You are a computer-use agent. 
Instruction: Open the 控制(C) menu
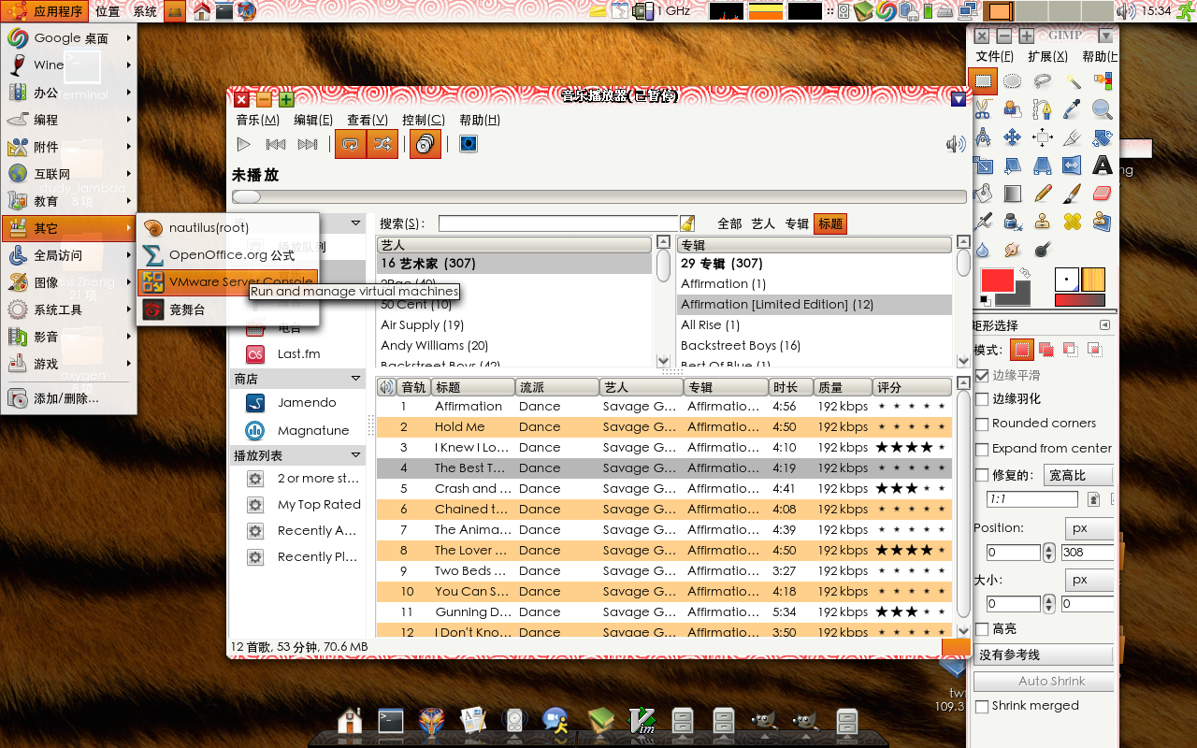pos(424,120)
